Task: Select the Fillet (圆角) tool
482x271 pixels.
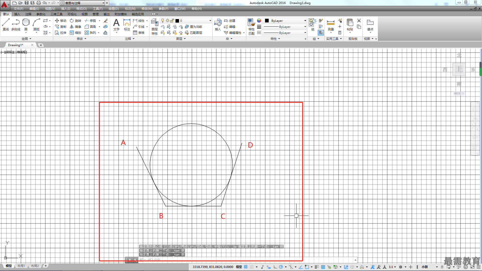Action: [90, 27]
